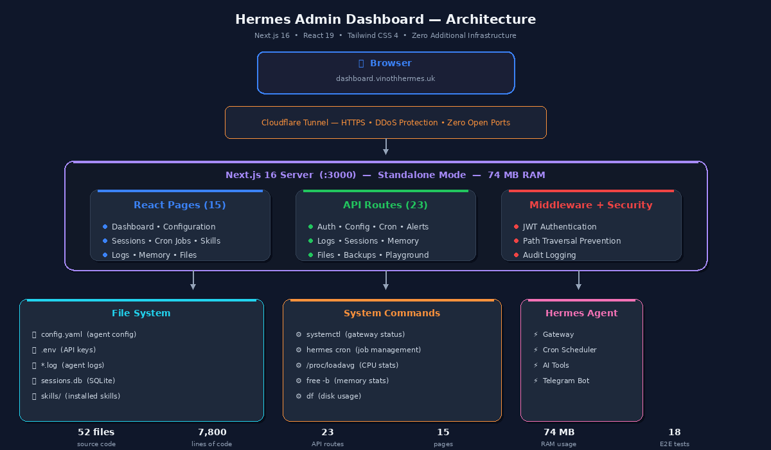This screenshot has height=450, width=771.
Task: Click the React 19 subtitle text
Action: [319, 35]
